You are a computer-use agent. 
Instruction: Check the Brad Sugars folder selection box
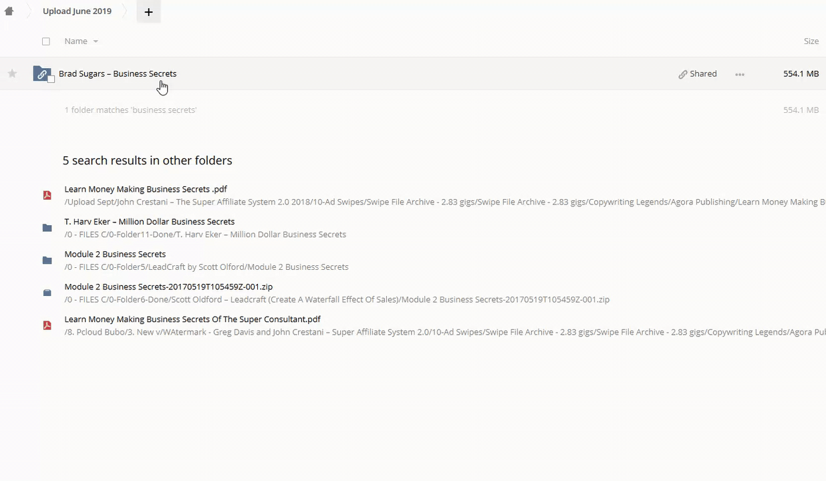(x=51, y=79)
